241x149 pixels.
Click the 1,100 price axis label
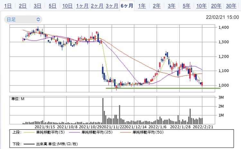pyautogui.click(x=224, y=71)
